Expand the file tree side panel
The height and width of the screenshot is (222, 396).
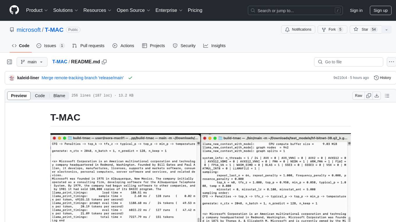[x=10, y=62]
